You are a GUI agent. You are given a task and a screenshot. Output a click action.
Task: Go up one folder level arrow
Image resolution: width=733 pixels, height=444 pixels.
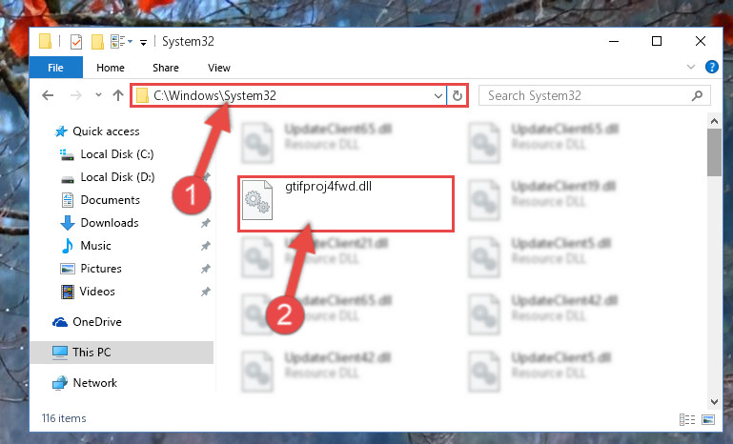(118, 96)
